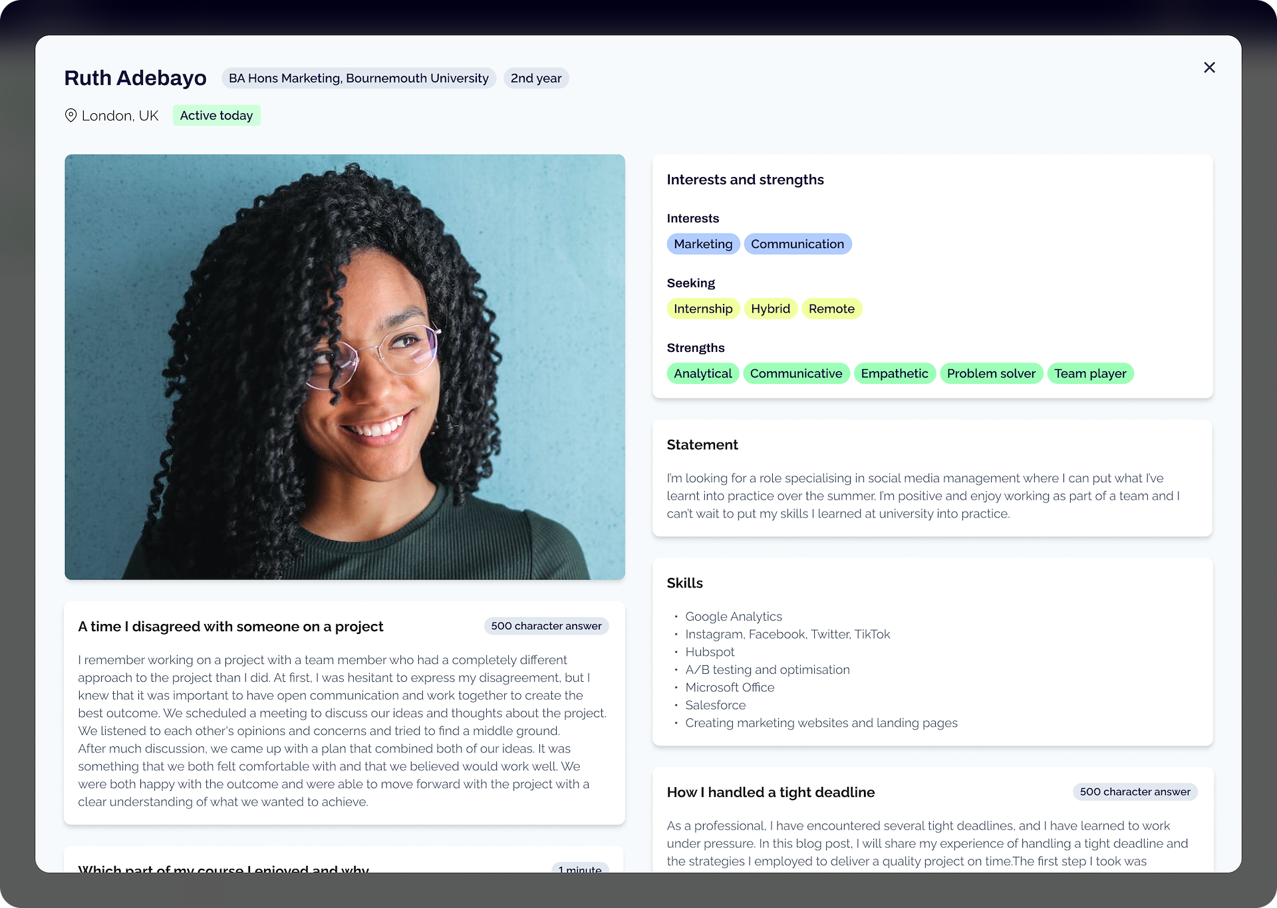Click the Problem solver strength tag

(x=991, y=374)
